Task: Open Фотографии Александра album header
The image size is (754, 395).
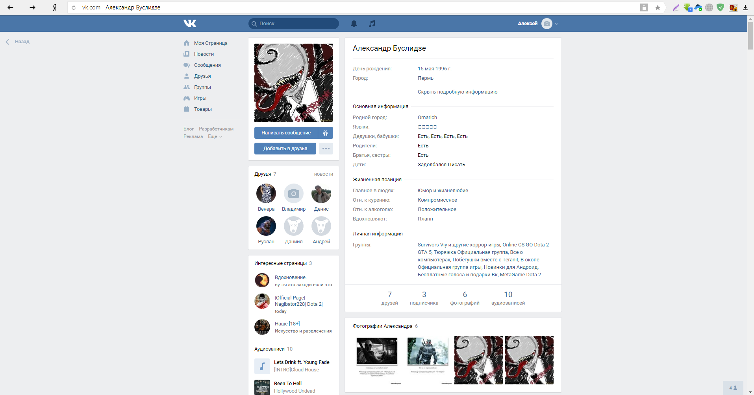Action: click(x=383, y=326)
